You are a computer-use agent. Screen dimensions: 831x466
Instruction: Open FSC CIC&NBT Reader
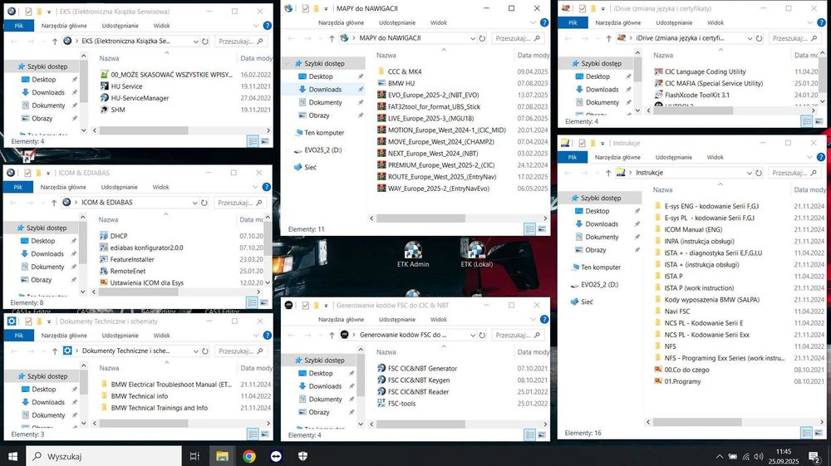[418, 392]
